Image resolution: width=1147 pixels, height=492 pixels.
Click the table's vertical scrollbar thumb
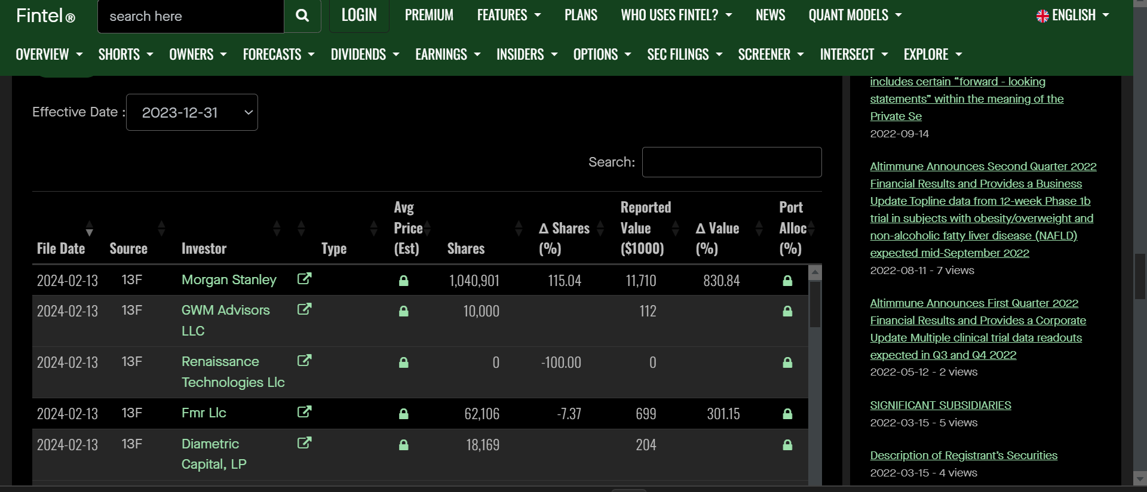[815, 305]
